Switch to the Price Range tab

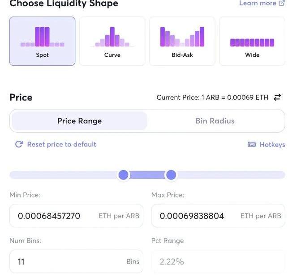(79, 121)
